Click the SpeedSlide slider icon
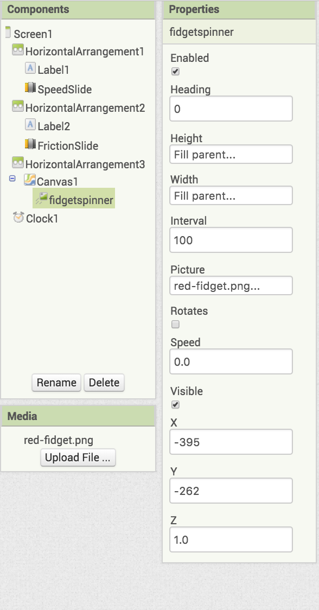The height and width of the screenshot is (610, 319). [30, 88]
